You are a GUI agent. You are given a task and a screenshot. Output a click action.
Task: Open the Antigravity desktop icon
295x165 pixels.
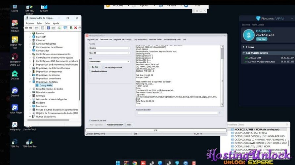[15, 126]
